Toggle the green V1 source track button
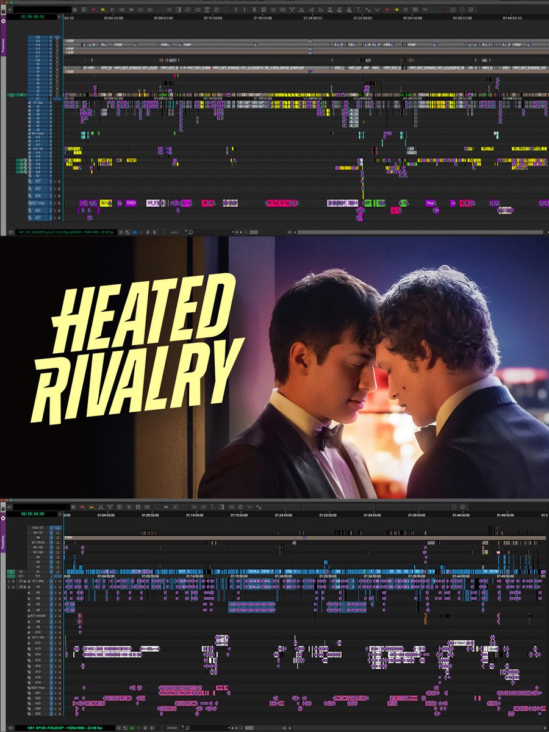549x732 pixels. tap(11, 572)
